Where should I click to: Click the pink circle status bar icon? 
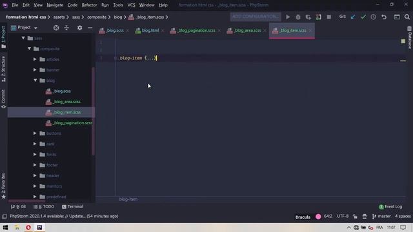click(318, 217)
